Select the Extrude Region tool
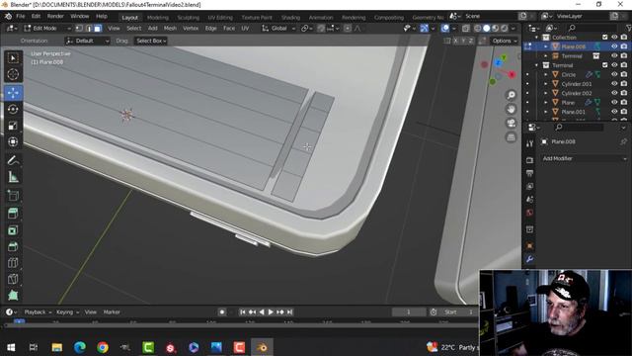632x356 pixels. pos(13,214)
